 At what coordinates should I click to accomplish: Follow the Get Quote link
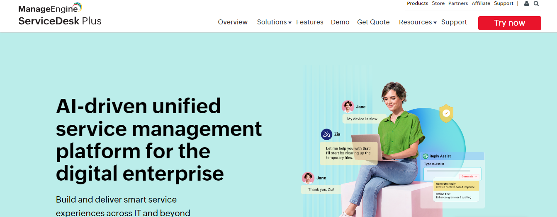[373, 22]
